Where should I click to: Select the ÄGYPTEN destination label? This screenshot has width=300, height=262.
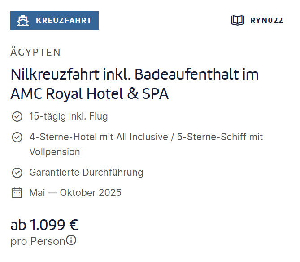point(35,52)
